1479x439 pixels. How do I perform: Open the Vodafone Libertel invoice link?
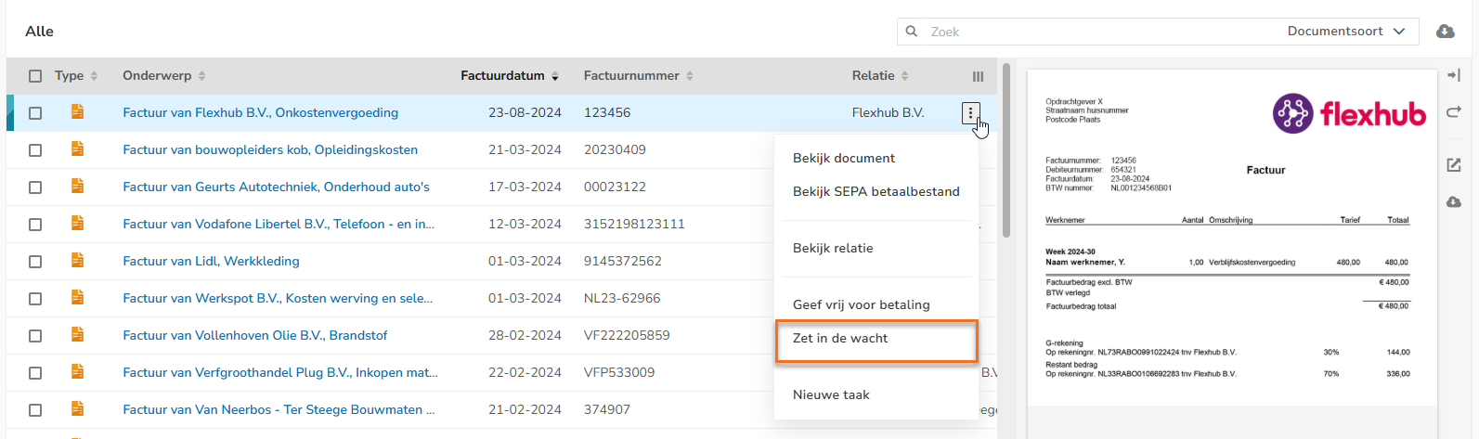click(x=279, y=224)
